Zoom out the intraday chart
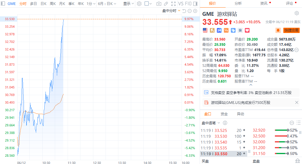 189,11
